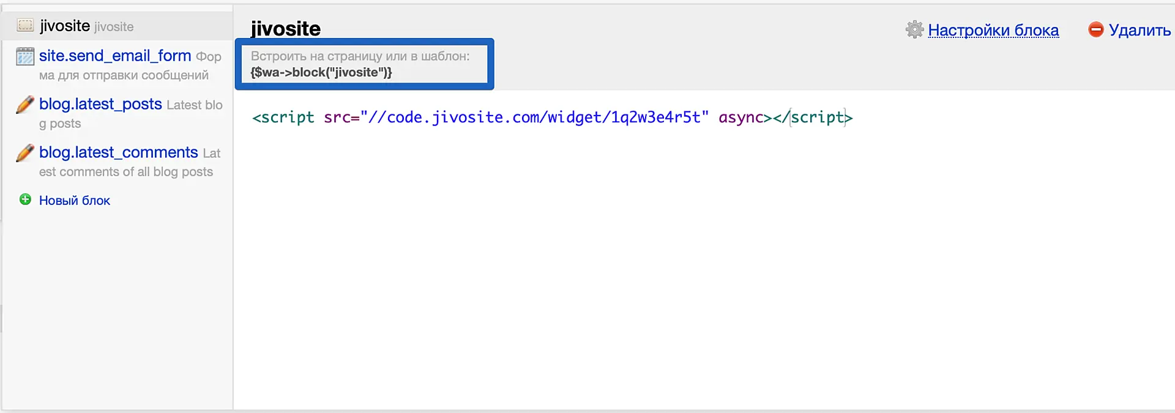1175x413 pixels.
Task: Click the green plus icon for new block
Action: tap(25, 199)
